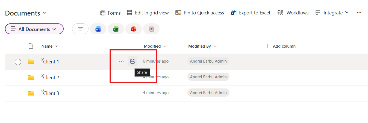Image resolution: width=368 pixels, height=123 pixels.
Task: Click Add column header
Action: (281, 46)
